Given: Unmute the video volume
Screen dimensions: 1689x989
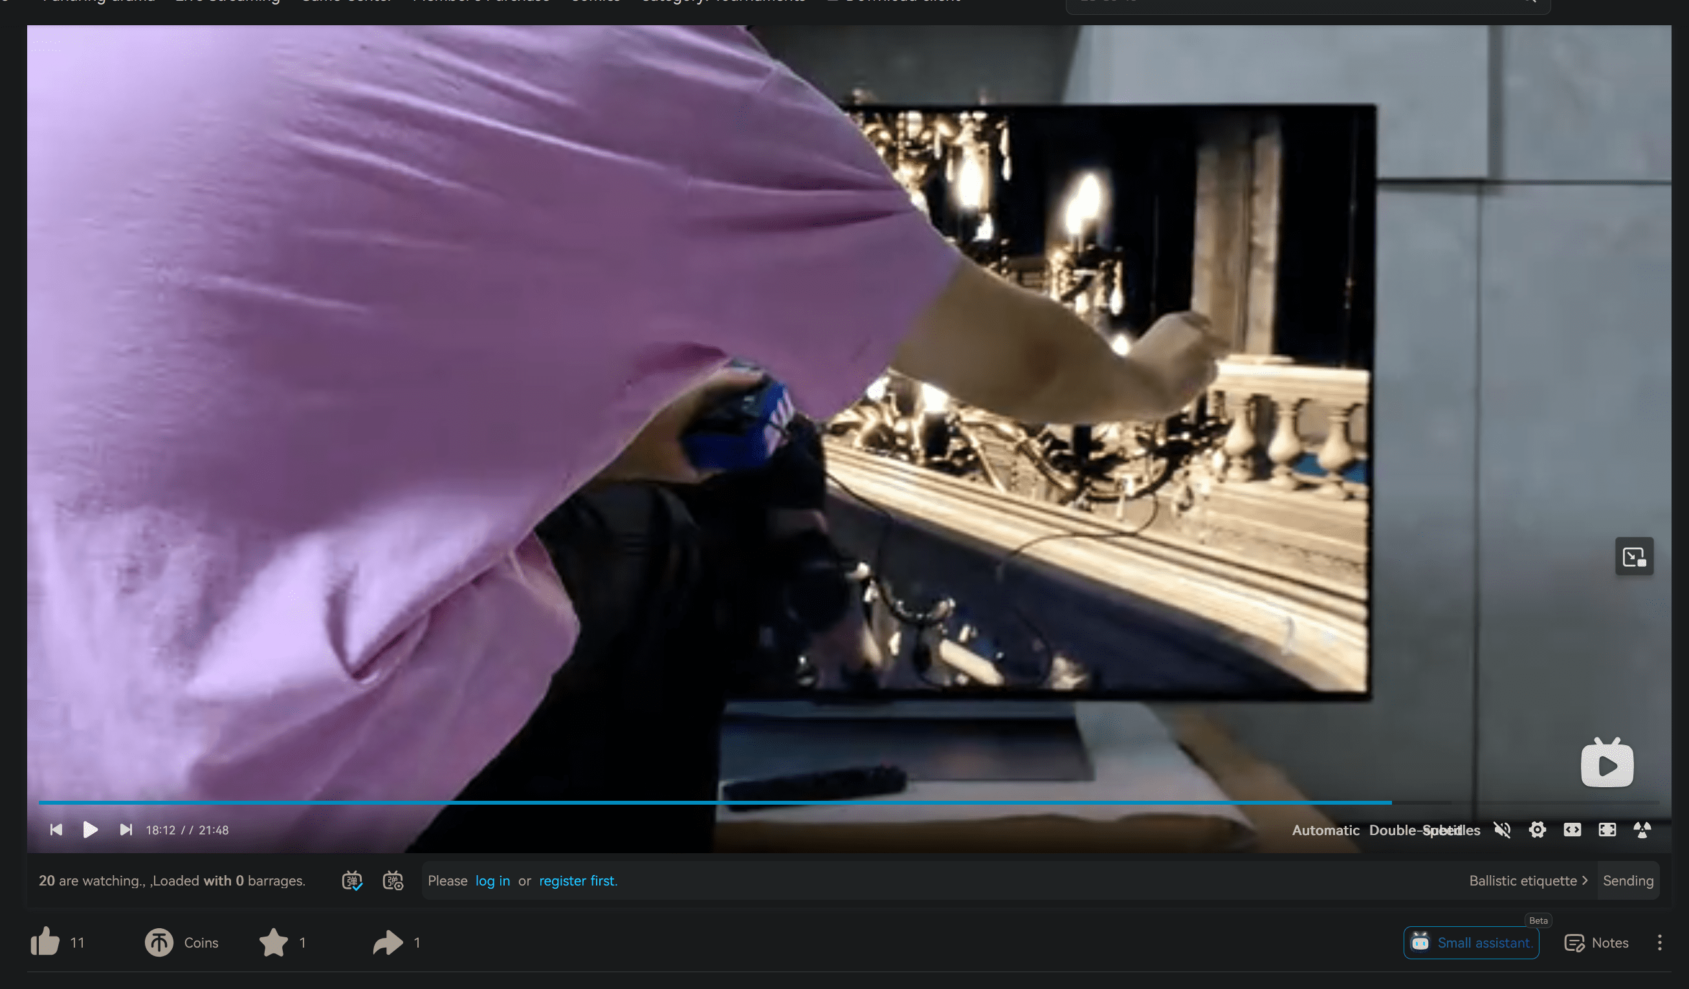Looking at the screenshot, I should [1502, 829].
